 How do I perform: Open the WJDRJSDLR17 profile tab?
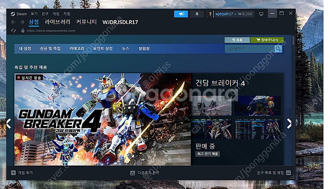tap(120, 22)
